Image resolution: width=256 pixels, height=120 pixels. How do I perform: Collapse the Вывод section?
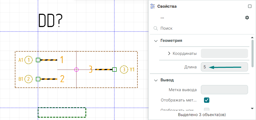(x=156, y=80)
